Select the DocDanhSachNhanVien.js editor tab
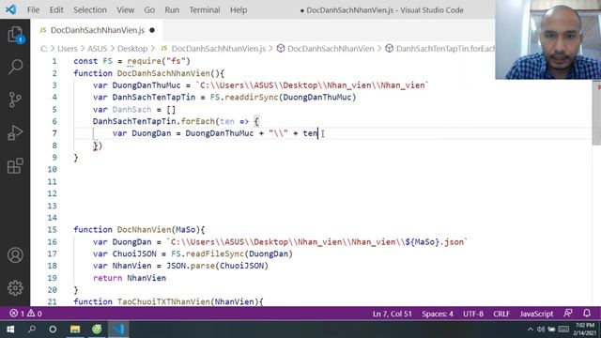Screen dimensions: 601x338 (x=97, y=30)
